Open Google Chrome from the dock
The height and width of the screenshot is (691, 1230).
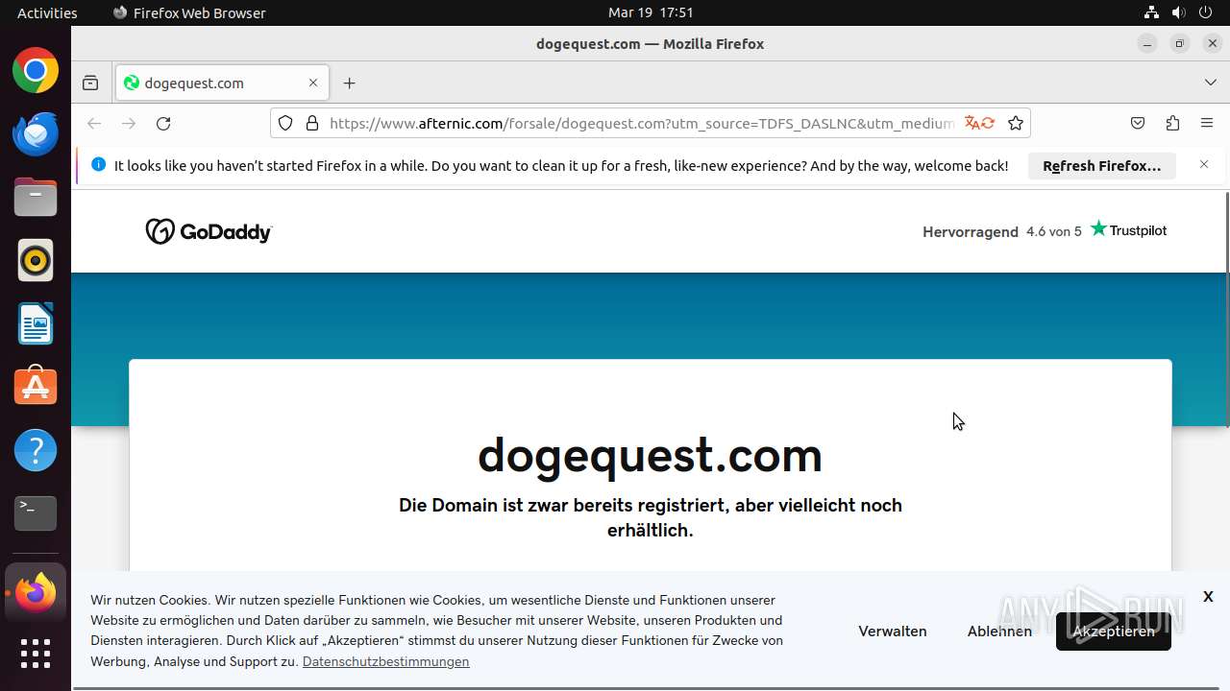tap(36, 71)
